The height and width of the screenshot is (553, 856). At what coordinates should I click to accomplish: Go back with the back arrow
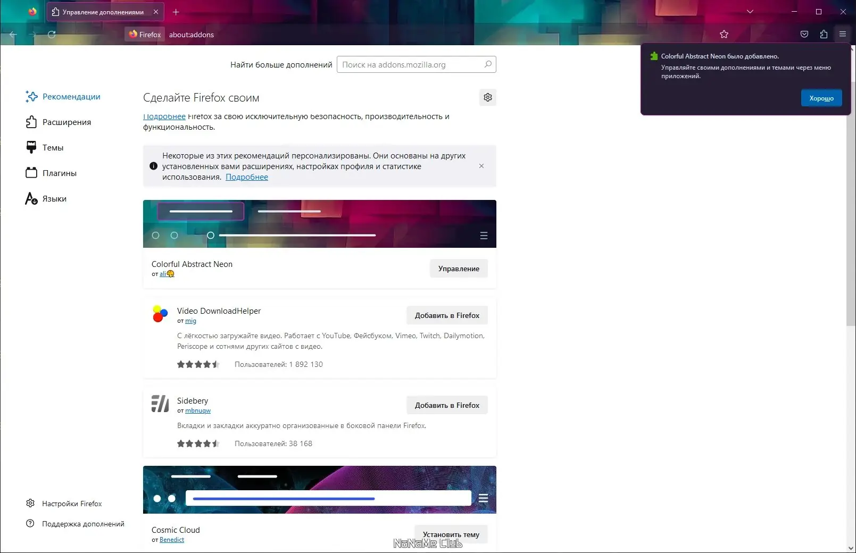coord(13,35)
